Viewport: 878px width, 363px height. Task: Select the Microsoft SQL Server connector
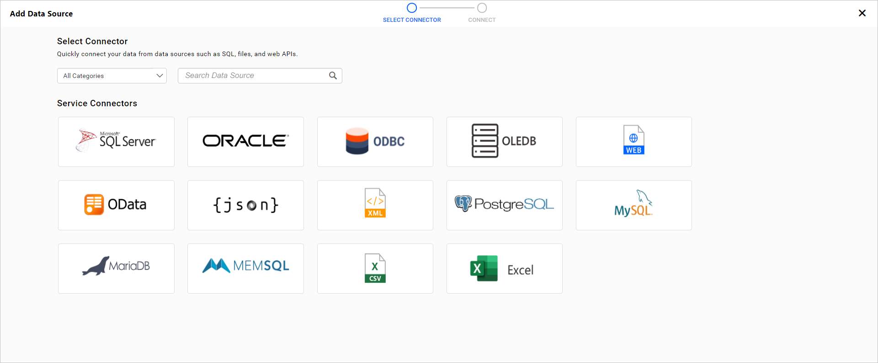point(116,142)
